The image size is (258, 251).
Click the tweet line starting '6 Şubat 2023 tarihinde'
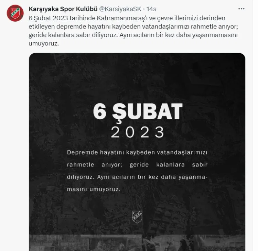[x=127, y=18]
